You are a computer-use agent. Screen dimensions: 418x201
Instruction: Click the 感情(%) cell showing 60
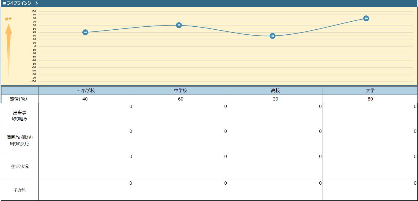[x=180, y=99]
